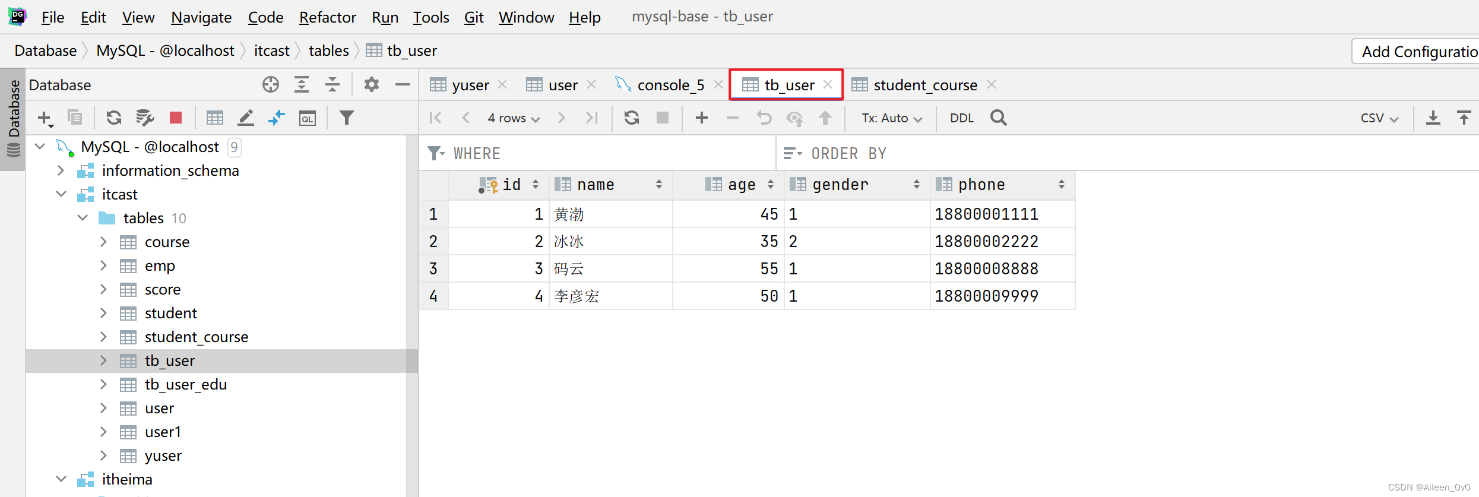Open the CSV export format dropdown
The image size is (1479, 497).
pos(1379,118)
